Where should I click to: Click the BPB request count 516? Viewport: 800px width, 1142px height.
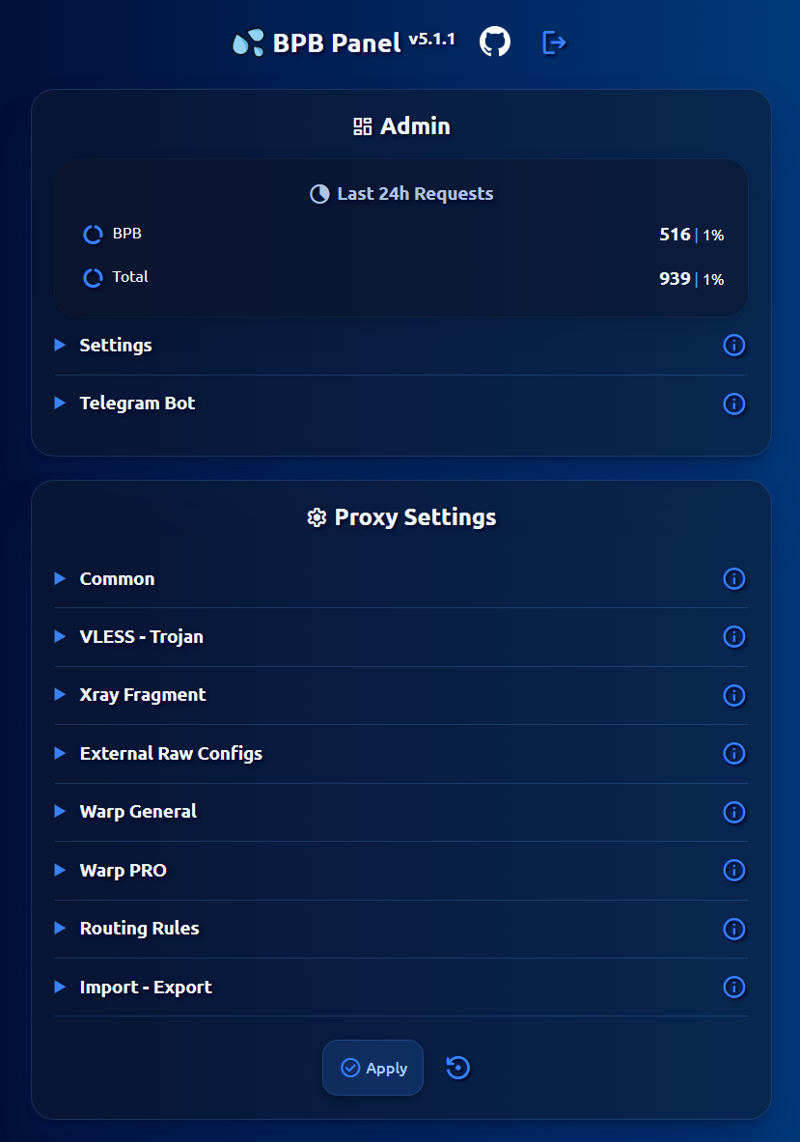point(675,235)
